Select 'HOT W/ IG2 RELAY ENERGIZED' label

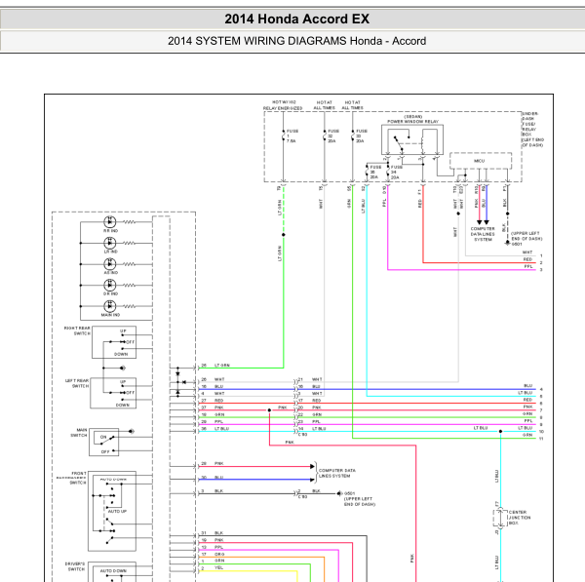(x=283, y=105)
